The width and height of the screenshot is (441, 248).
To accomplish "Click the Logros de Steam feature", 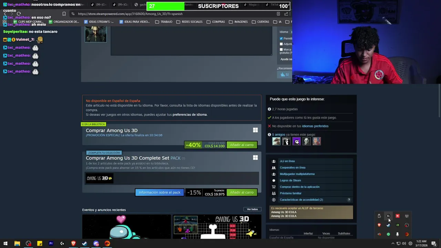I will 290,180.
